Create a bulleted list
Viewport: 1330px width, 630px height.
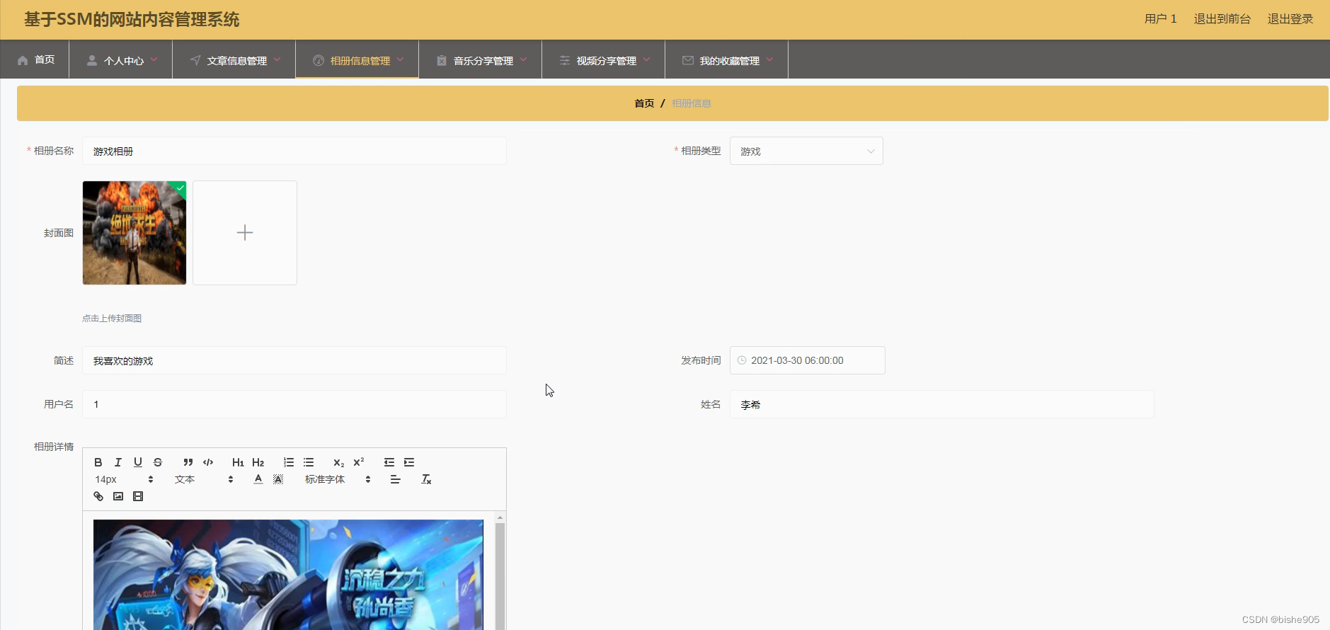(309, 462)
